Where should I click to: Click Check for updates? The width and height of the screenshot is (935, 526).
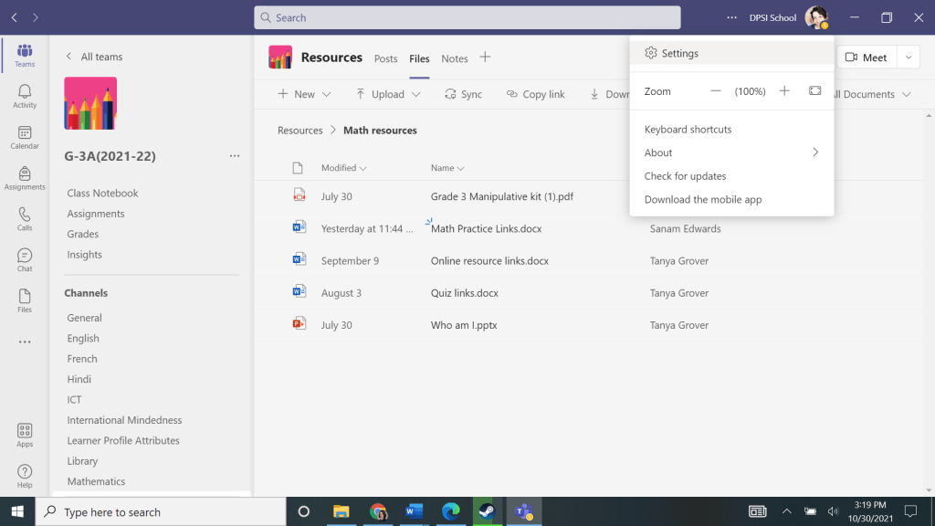click(x=685, y=176)
